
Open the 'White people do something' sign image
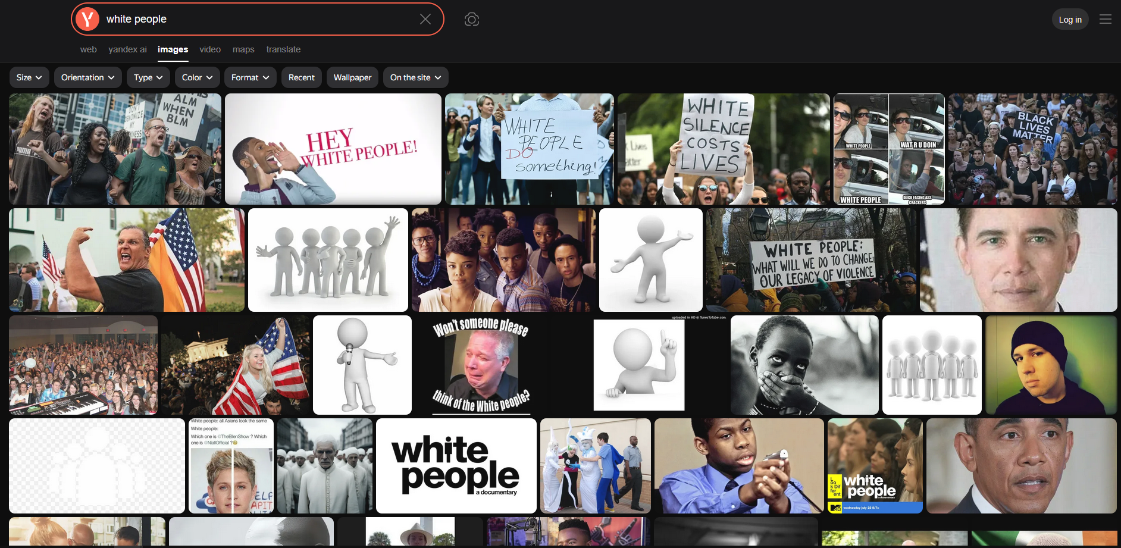(530, 149)
